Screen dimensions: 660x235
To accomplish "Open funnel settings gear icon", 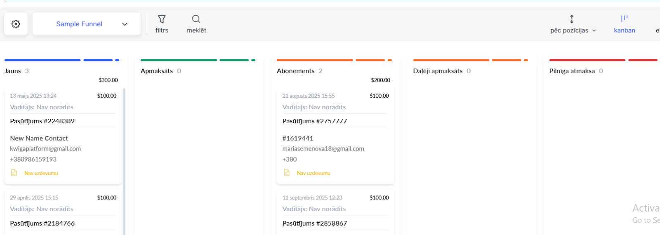I will (16, 24).
